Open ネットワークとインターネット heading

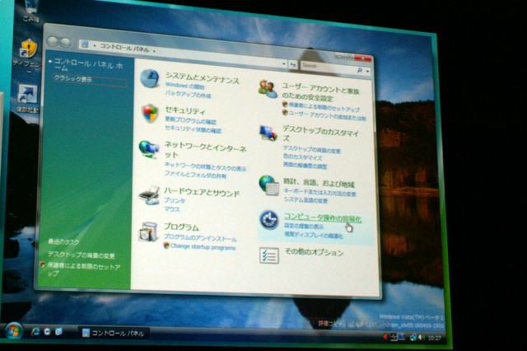[x=205, y=150]
